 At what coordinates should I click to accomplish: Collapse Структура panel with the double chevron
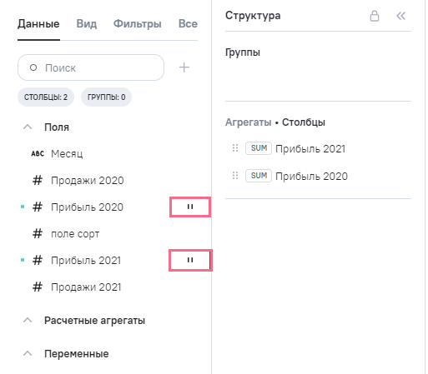[400, 16]
